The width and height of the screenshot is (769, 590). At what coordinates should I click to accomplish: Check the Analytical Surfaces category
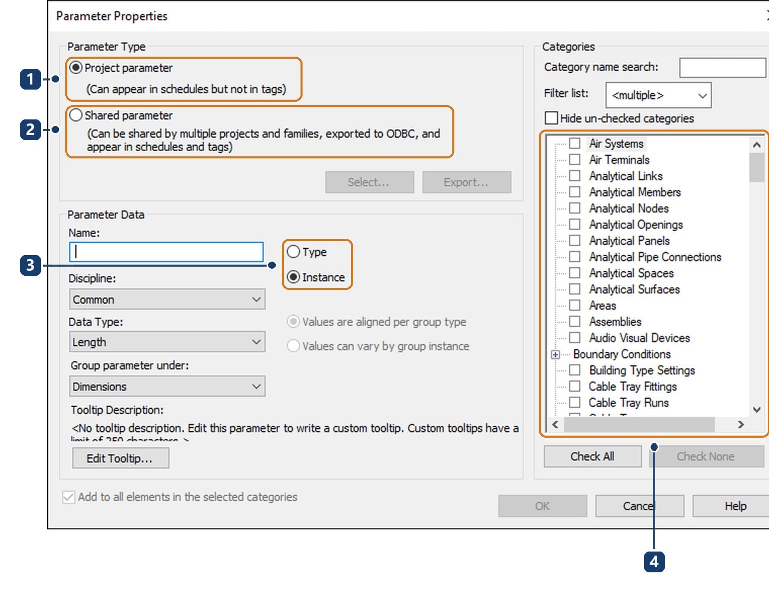tap(575, 289)
